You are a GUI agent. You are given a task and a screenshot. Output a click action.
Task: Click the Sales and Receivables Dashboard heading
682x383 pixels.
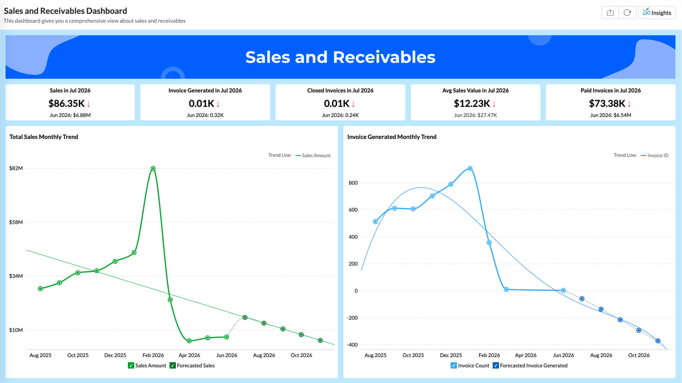click(65, 11)
